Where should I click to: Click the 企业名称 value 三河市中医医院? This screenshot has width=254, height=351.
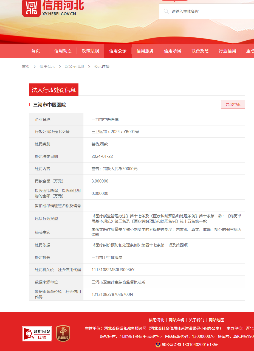coord(105,119)
